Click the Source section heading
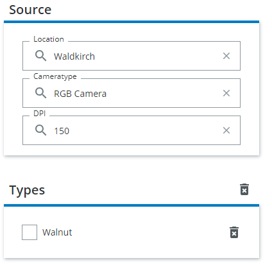Viewport: 272px width, 267px height. tap(30, 10)
